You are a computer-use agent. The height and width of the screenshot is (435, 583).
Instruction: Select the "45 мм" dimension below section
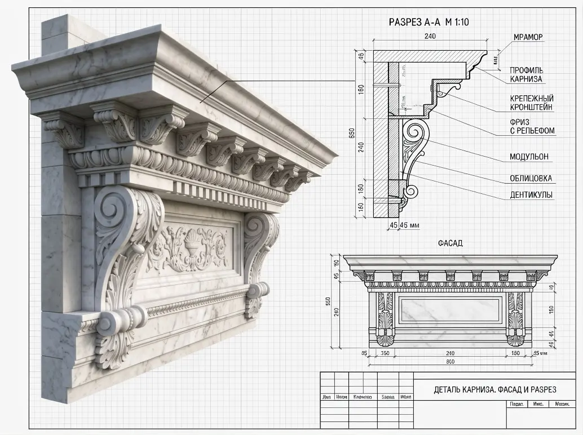coord(409,225)
